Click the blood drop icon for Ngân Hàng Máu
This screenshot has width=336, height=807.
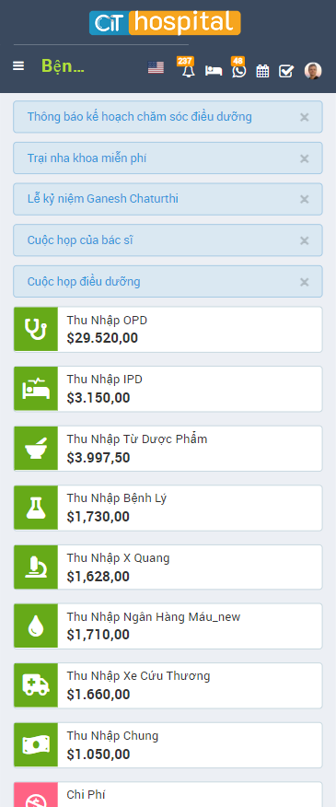(x=36, y=626)
